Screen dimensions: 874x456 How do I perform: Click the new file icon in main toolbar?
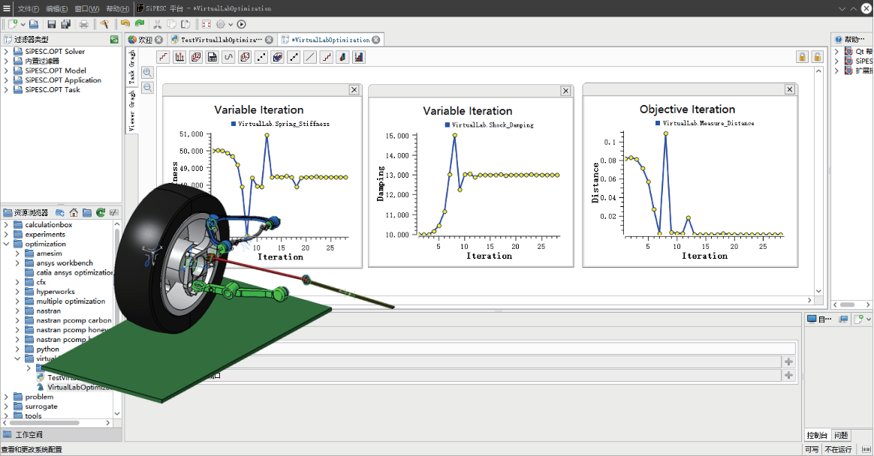[x=12, y=24]
